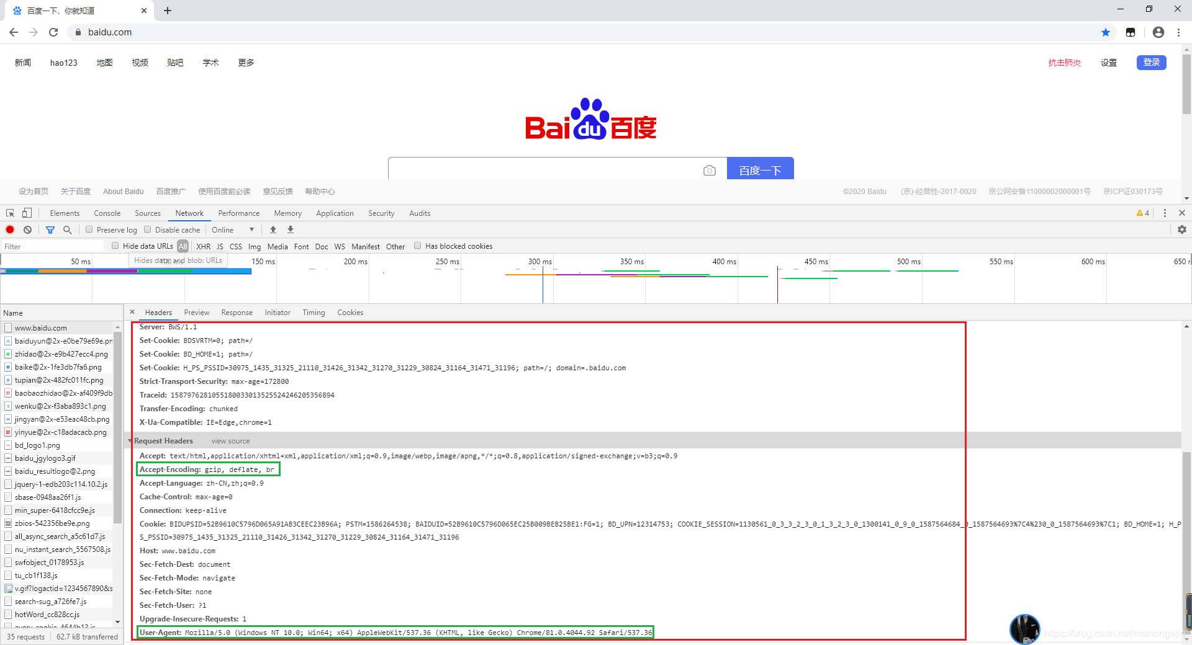This screenshot has height=645, width=1192.
Task: Click view source link for request headers
Action: 230,441
